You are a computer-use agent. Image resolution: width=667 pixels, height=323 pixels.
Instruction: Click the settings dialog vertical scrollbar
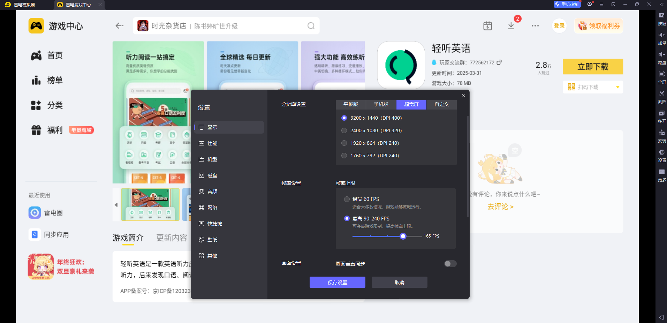point(468,166)
